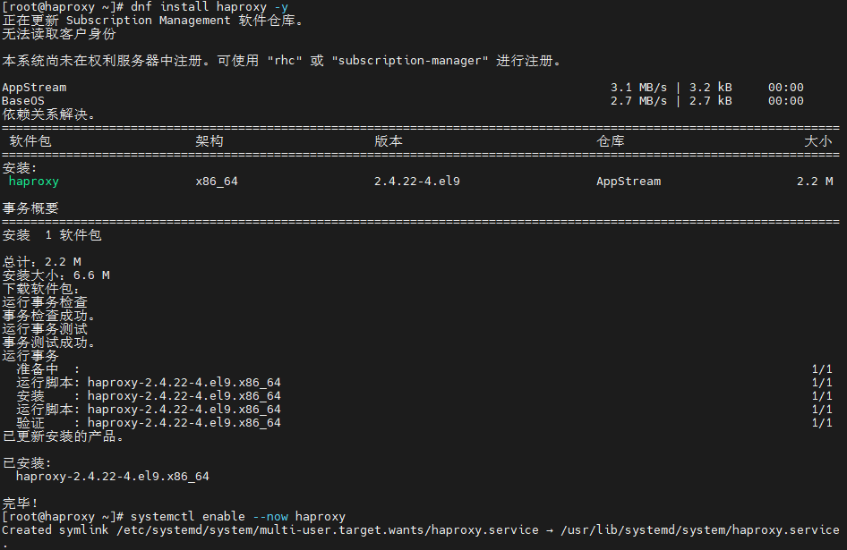Click the /usr/lib/systemd/system/haproxy.service path
847x550 pixels.
click(699, 530)
